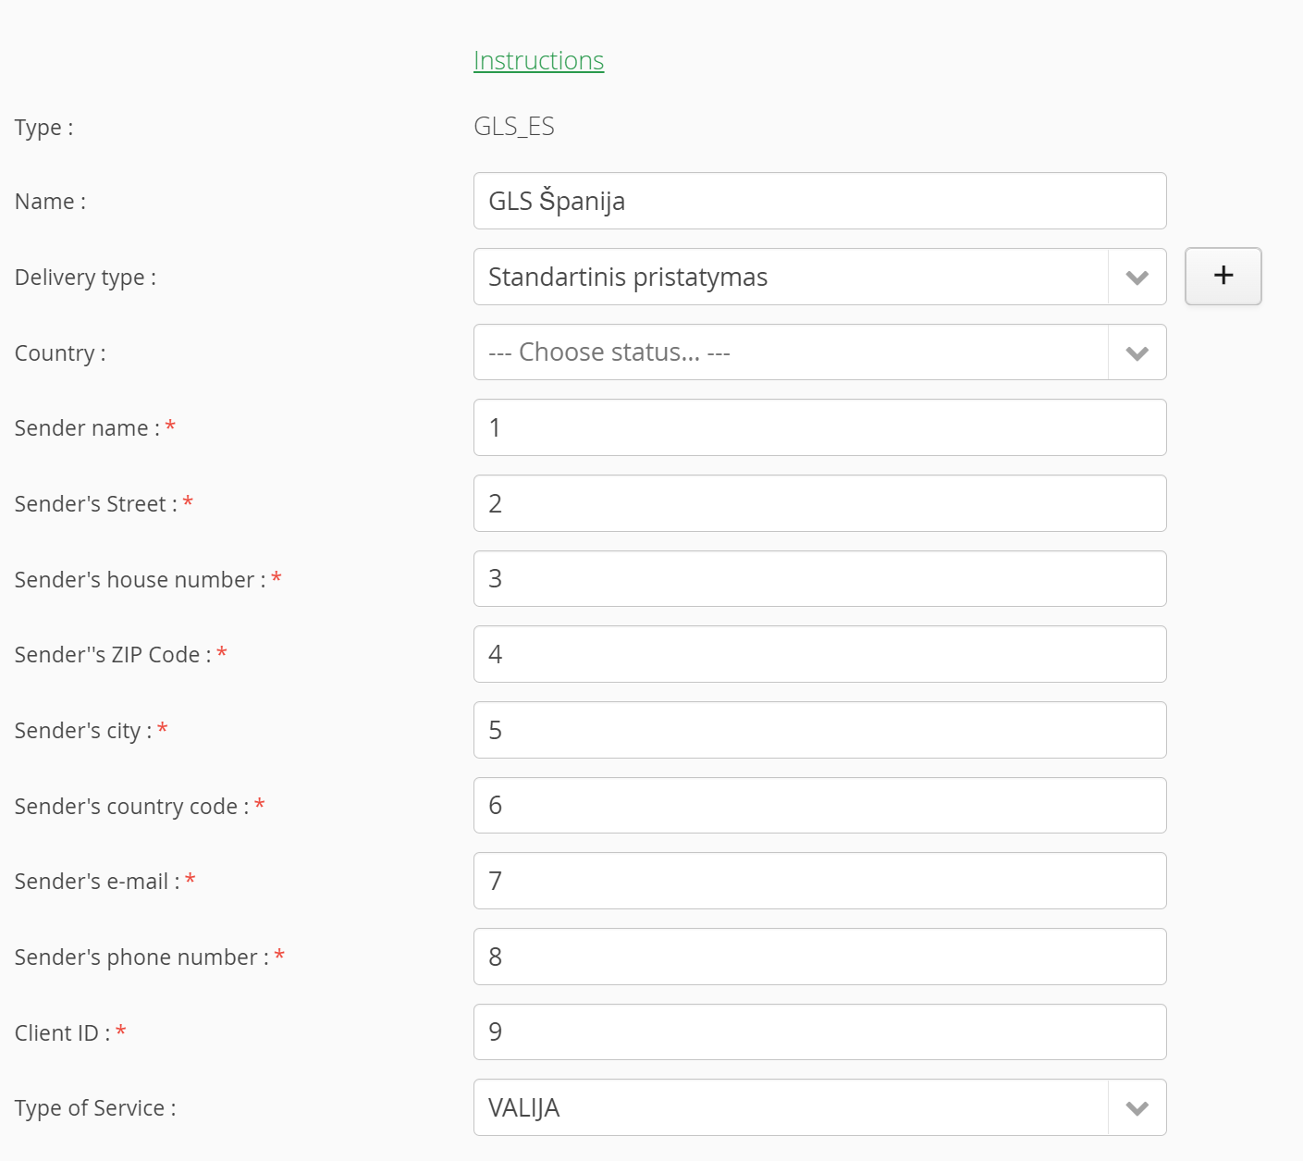Focus the Client ID input field
1303x1161 pixels.
pyautogui.click(x=820, y=1032)
